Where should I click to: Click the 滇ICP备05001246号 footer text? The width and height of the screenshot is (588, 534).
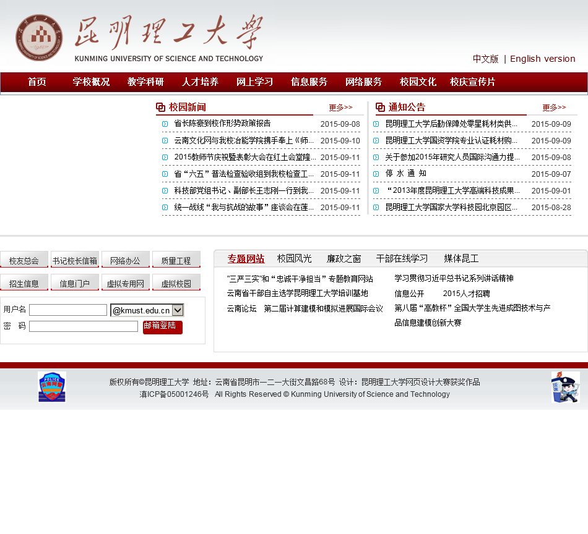(174, 394)
